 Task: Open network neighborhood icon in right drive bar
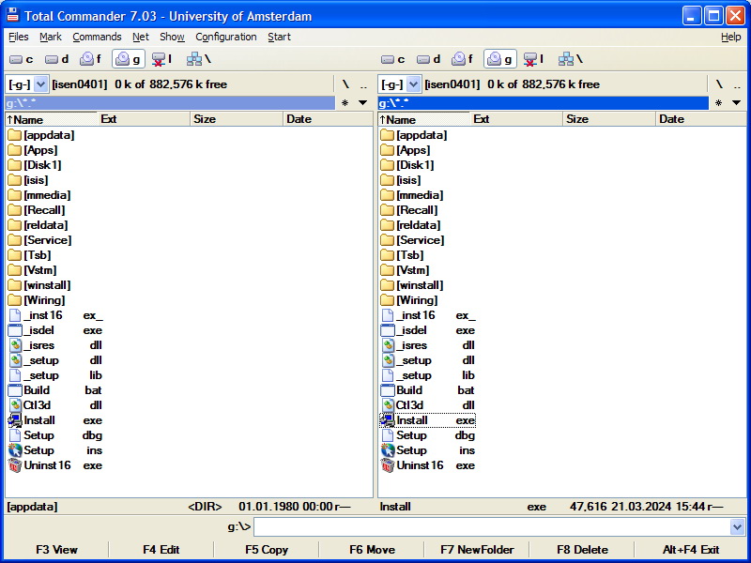coord(570,59)
